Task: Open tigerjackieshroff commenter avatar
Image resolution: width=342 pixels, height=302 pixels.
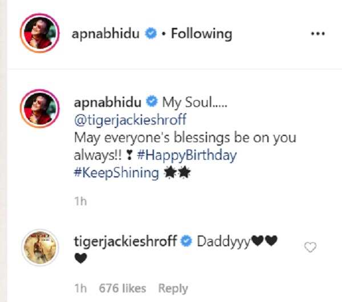Action: (40, 248)
